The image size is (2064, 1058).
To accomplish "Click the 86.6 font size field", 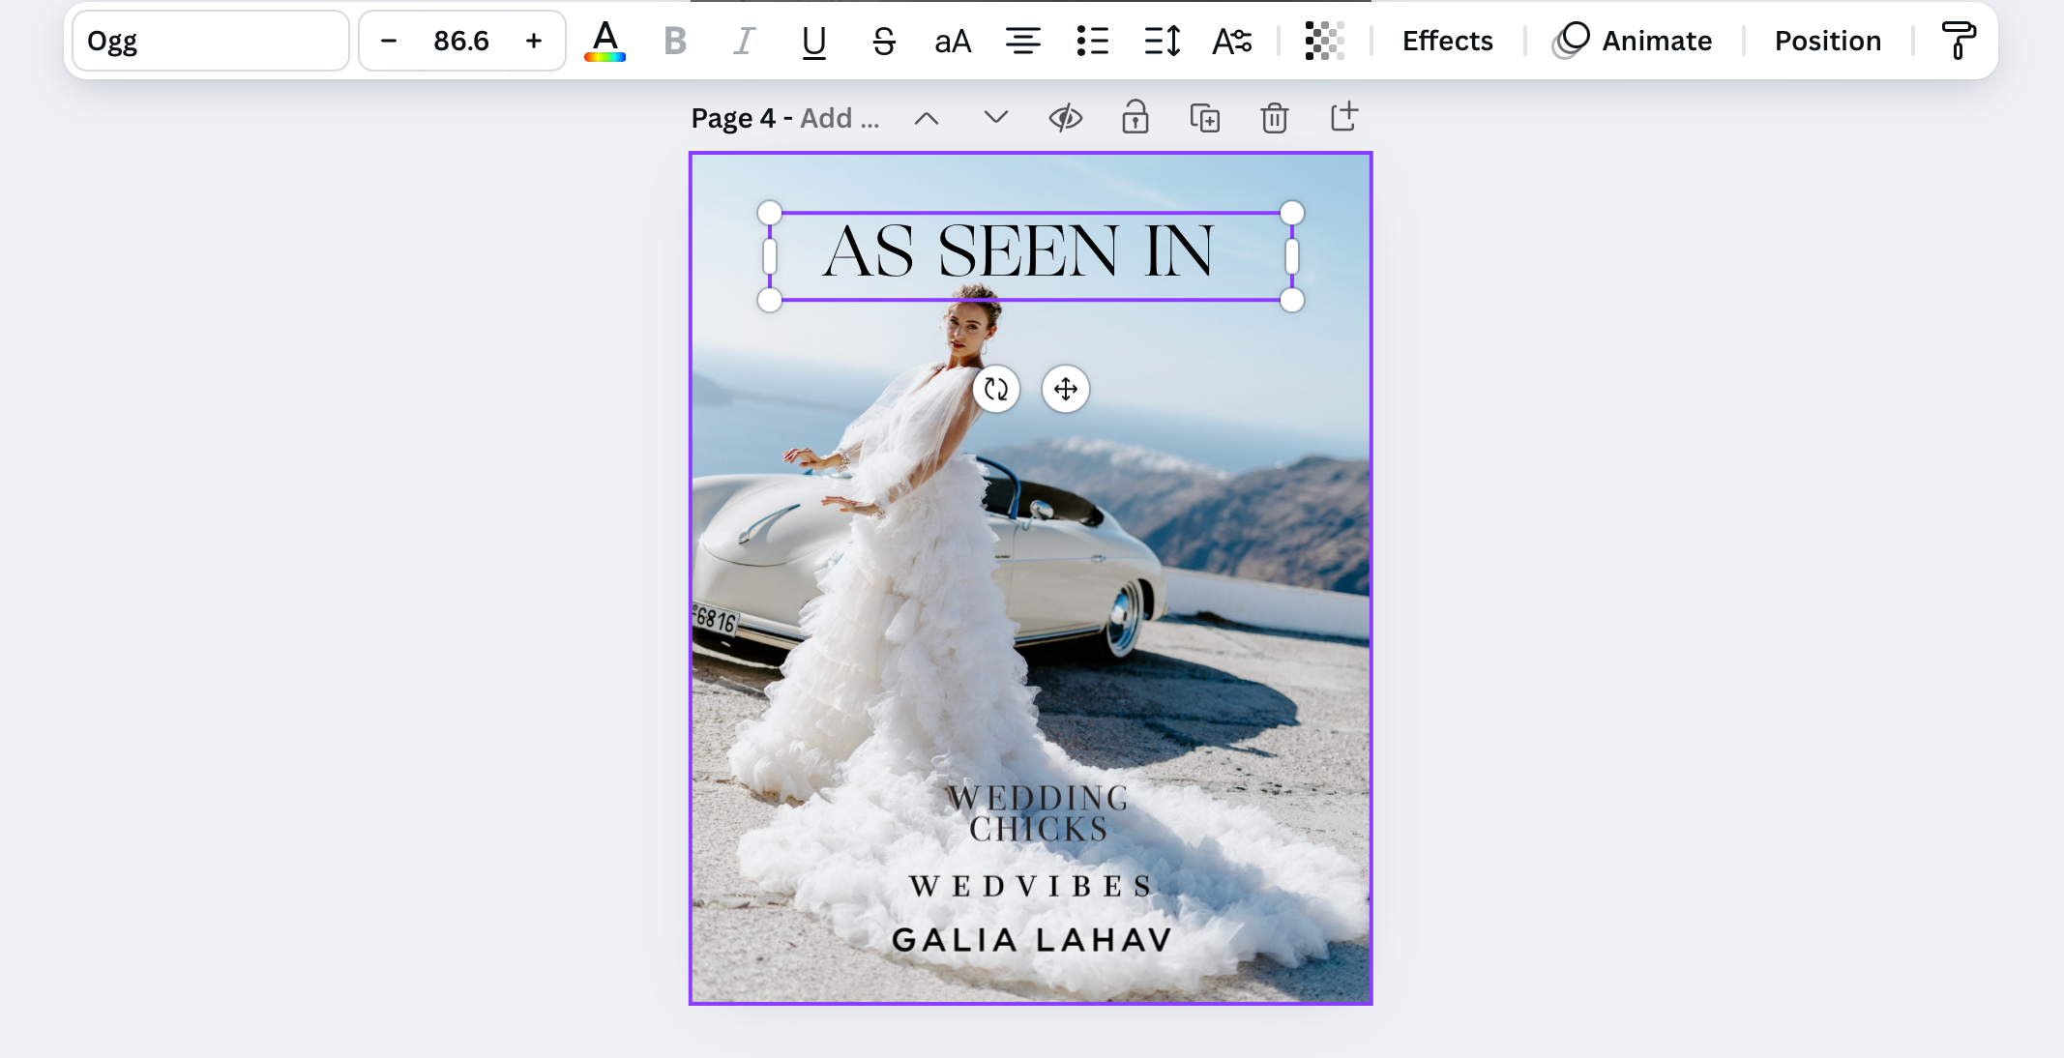I will coord(461,41).
